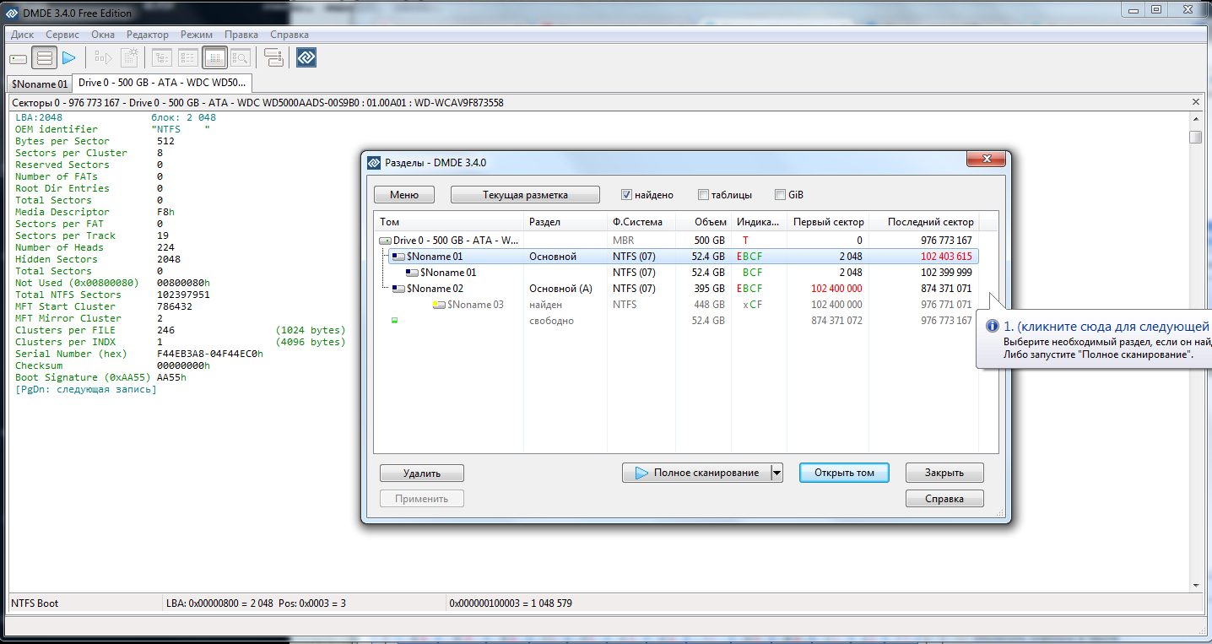The image size is (1212, 644).
Task: Uncheck the 'найдено' checkbox
Action: click(626, 195)
